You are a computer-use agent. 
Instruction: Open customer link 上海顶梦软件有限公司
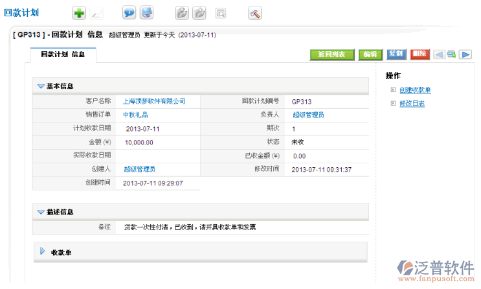pyautogui.click(x=154, y=101)
